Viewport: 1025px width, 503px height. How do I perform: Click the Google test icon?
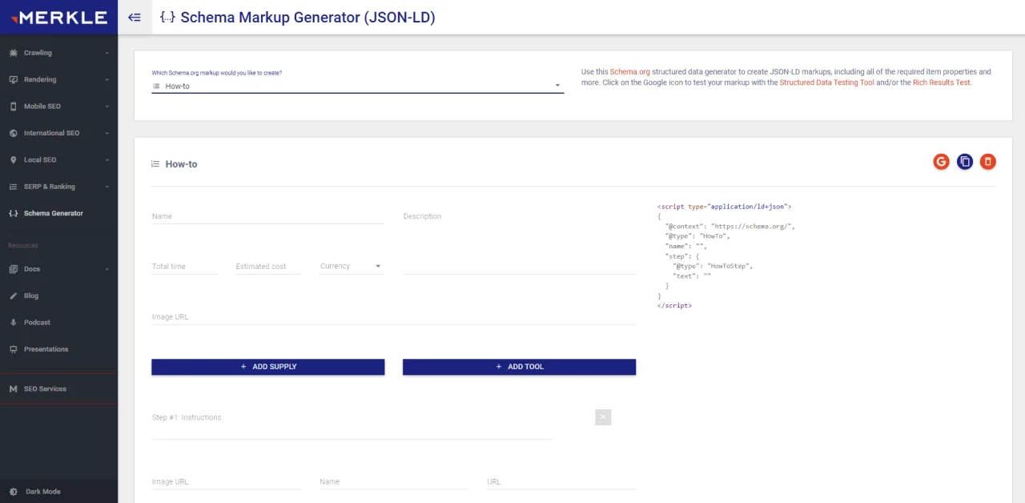pos(941,162)
